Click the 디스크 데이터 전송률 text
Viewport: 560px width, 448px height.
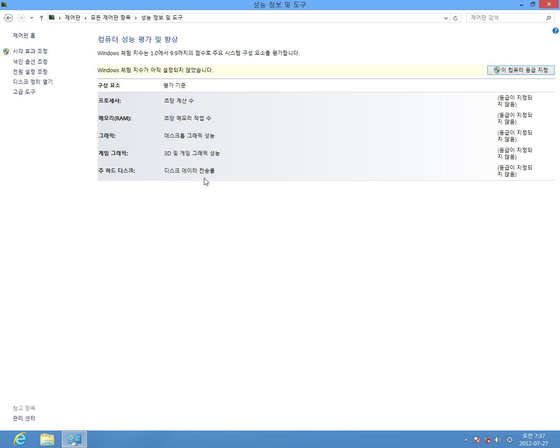(189, 171)
